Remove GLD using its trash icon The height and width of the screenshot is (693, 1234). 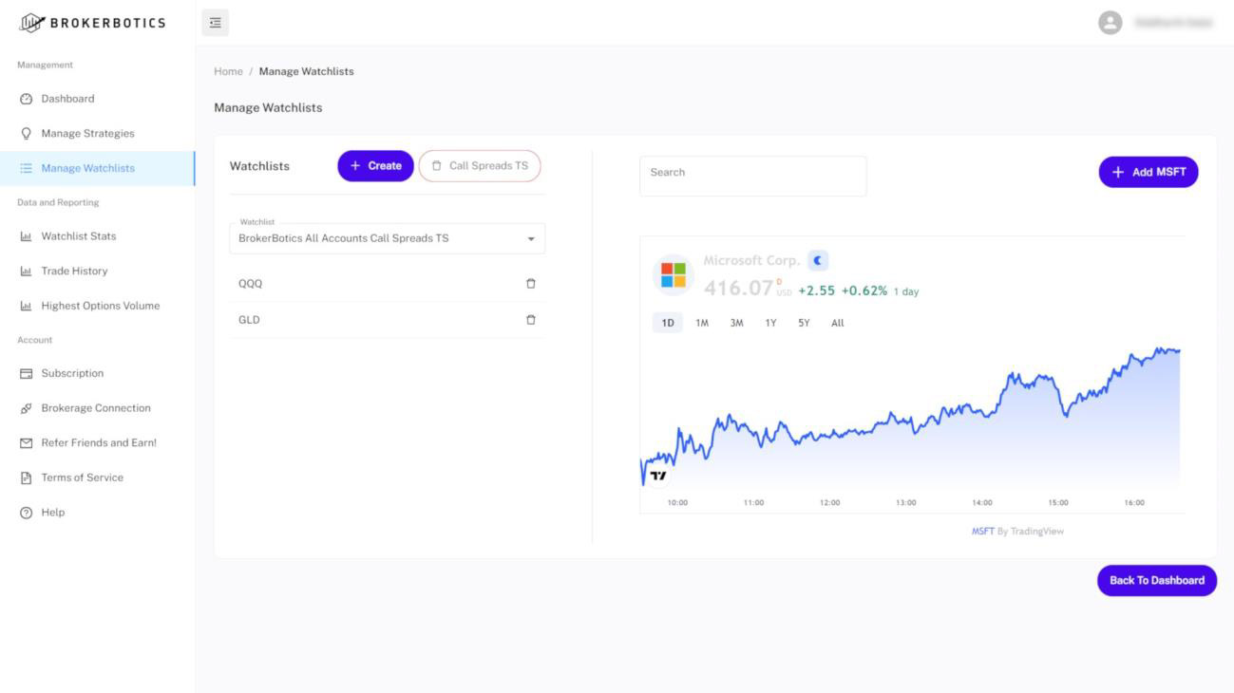coord(531,320)
